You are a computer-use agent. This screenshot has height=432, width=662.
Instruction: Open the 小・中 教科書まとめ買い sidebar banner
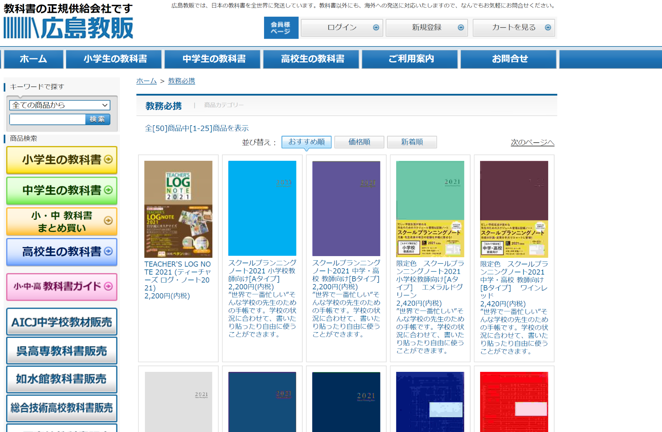pyautogui.click(x=62, y=221)
